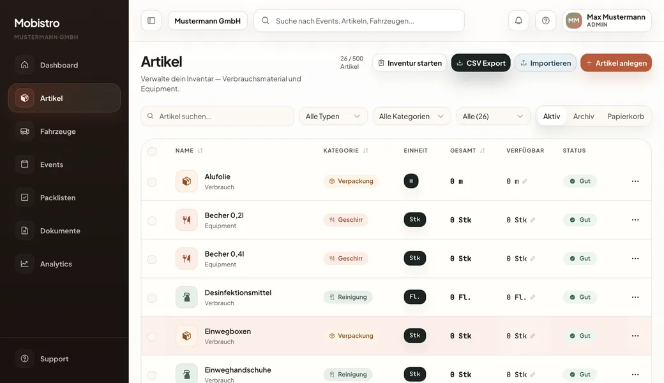This screenshot has height=383, width=664.
Task: Open row menu for Alufolie
Action: tap(635, 182)
